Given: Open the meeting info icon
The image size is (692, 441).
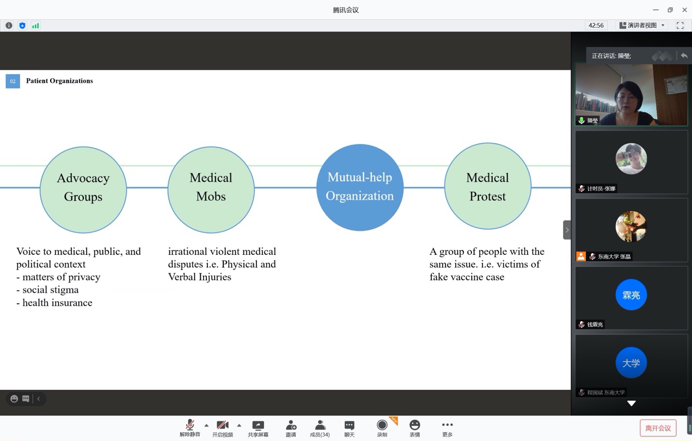Looking at the screenshot, I should [x=9, y=26].
